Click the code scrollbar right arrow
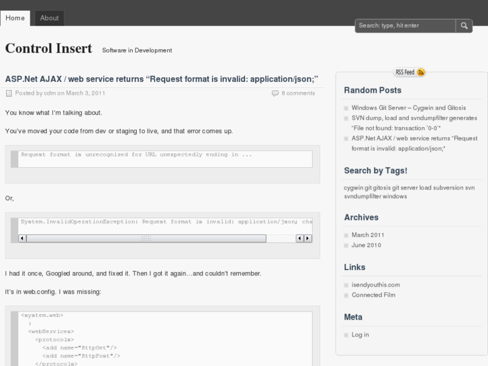The width and height of the screenshot is (488, 366). tap(307, 238)
